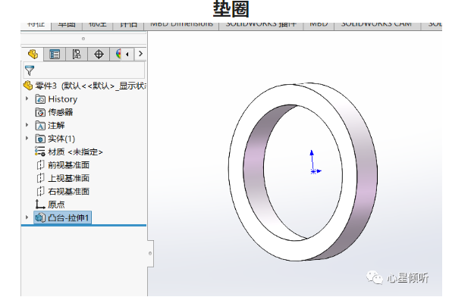Open the ConfigurationManager tab icon
Viewport: 449px width, 297px height.
(x=77, y=54)
